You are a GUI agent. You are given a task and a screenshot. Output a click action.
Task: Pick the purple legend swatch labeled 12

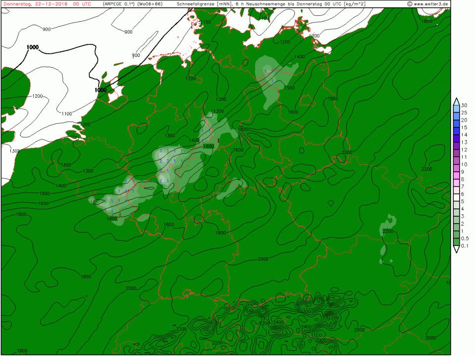coord(456,151)
